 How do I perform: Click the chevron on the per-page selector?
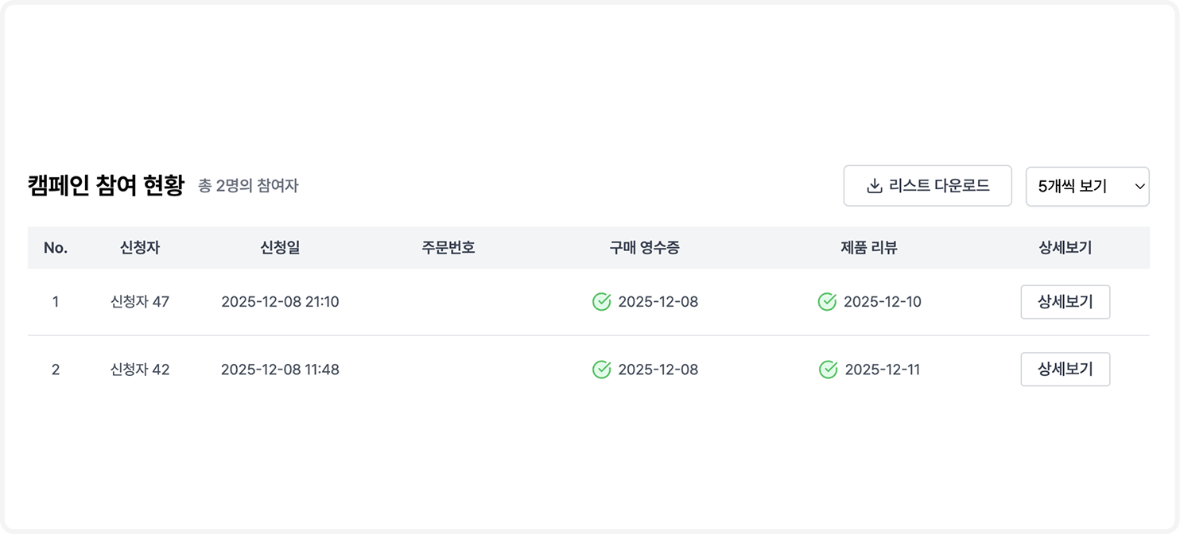[x=1139, y=186]
